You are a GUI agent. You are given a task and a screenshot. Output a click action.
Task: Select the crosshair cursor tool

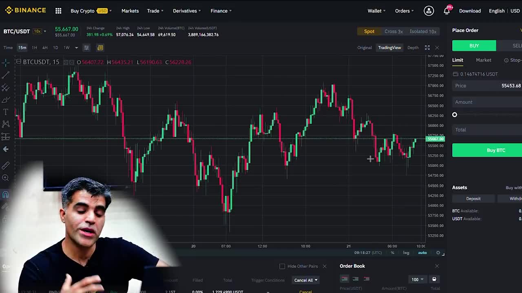[6, 62]
